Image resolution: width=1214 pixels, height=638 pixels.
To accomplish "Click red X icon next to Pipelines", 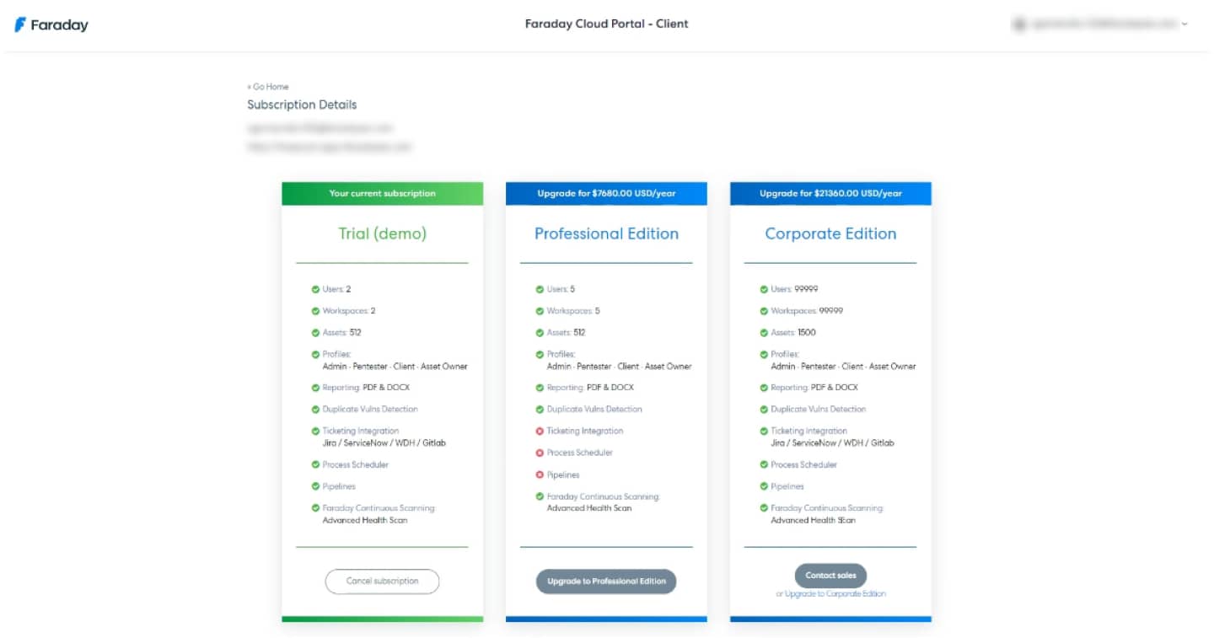I will 540,474.
